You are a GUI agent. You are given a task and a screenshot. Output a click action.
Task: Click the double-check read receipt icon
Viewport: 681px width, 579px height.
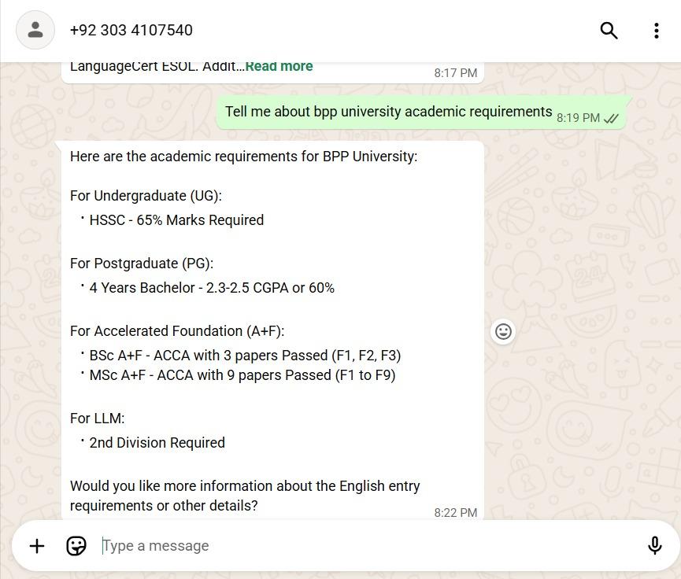click(x=611, y=118)
